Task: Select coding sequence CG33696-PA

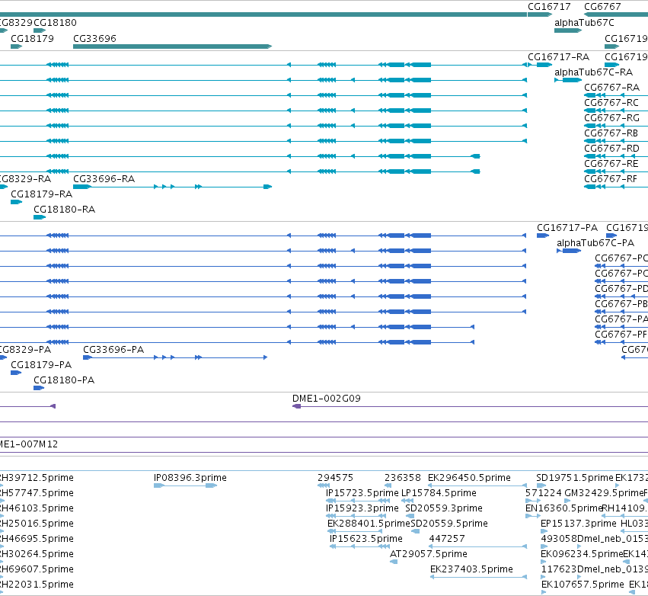Action: pos(113,350)
